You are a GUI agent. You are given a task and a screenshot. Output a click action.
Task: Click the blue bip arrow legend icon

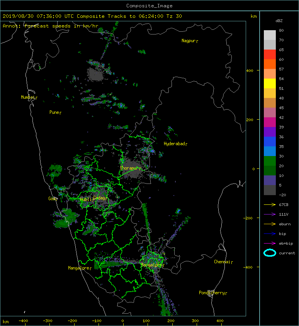click(x=270, y=234)
